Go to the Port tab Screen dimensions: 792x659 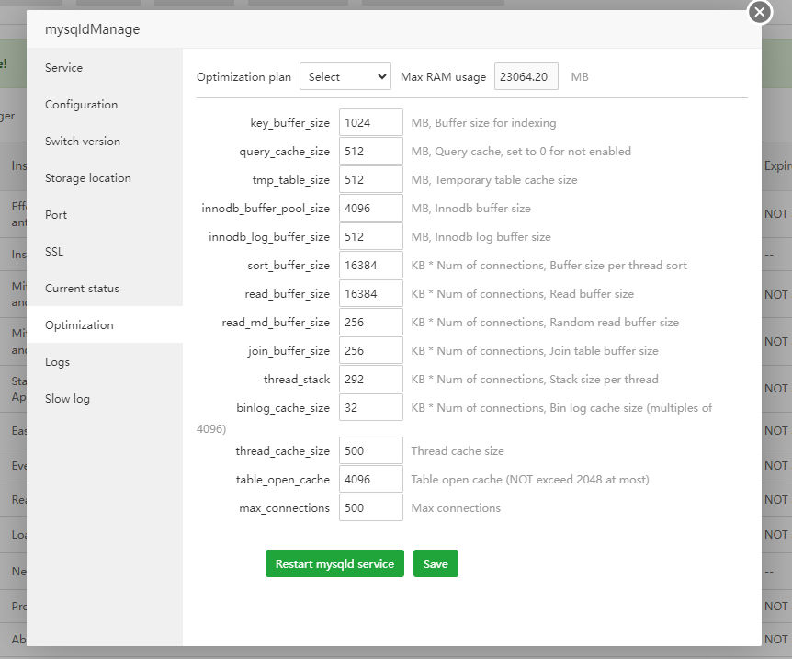pos(57,215)
